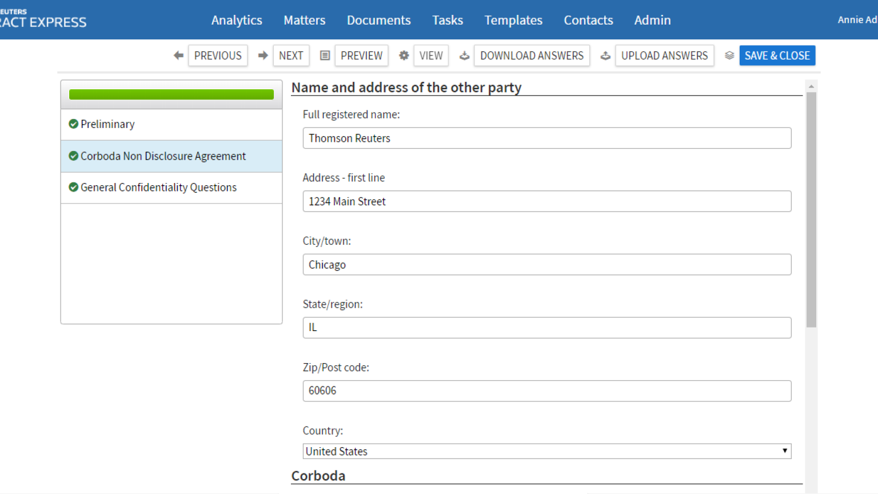Select Corboda Non Disclosure Agreement section

coord(171,156)
